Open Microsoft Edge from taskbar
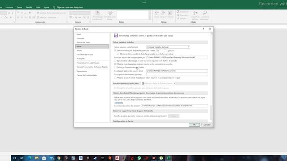 pos(29,158)
